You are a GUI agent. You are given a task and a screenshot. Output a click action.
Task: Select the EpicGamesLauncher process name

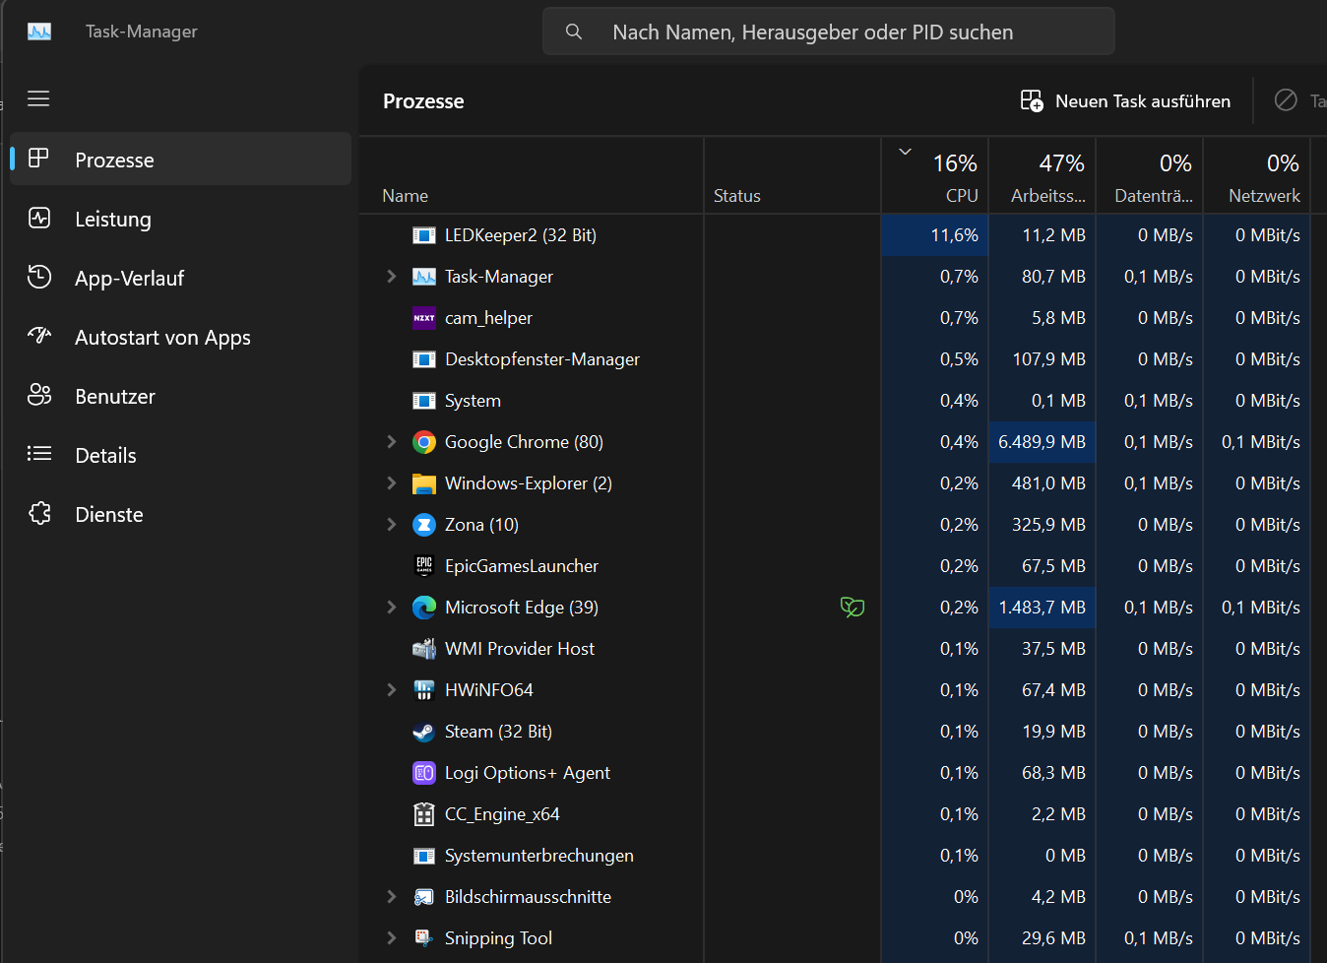pyautogui.click(x=522, y=566)
